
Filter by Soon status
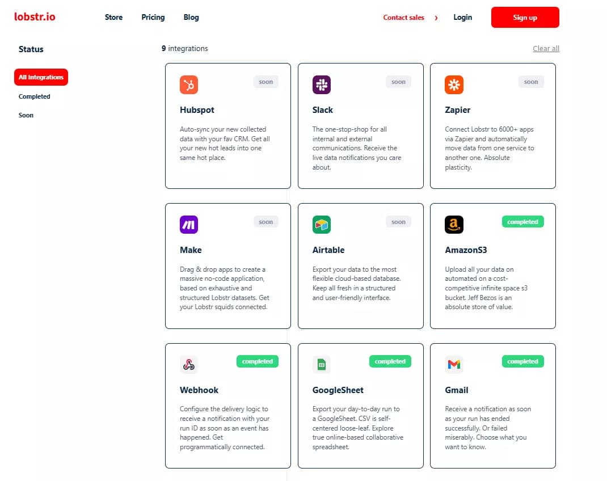(x=26, y=115)
